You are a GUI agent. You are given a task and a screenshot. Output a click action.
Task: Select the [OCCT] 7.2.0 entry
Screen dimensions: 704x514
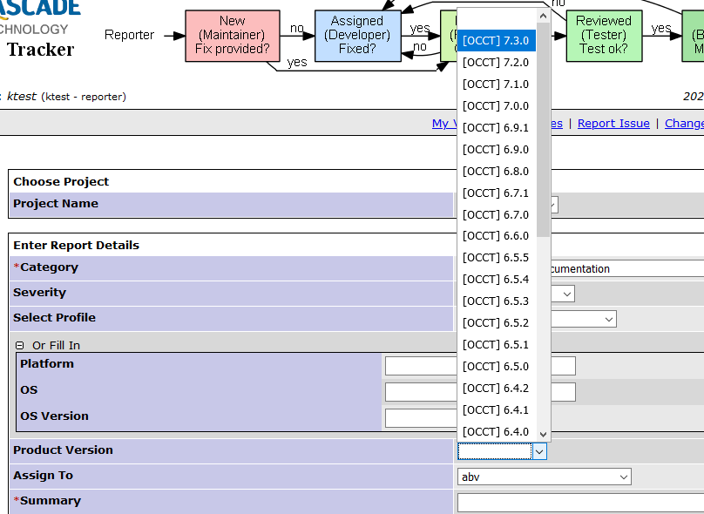(x=496, y=63)
